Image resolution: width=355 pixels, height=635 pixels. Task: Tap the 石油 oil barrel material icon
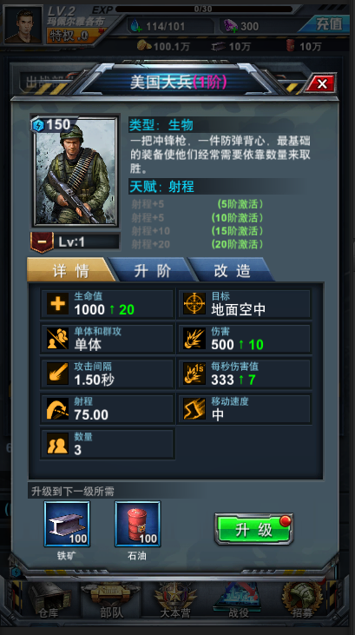(x=138, y=524)
